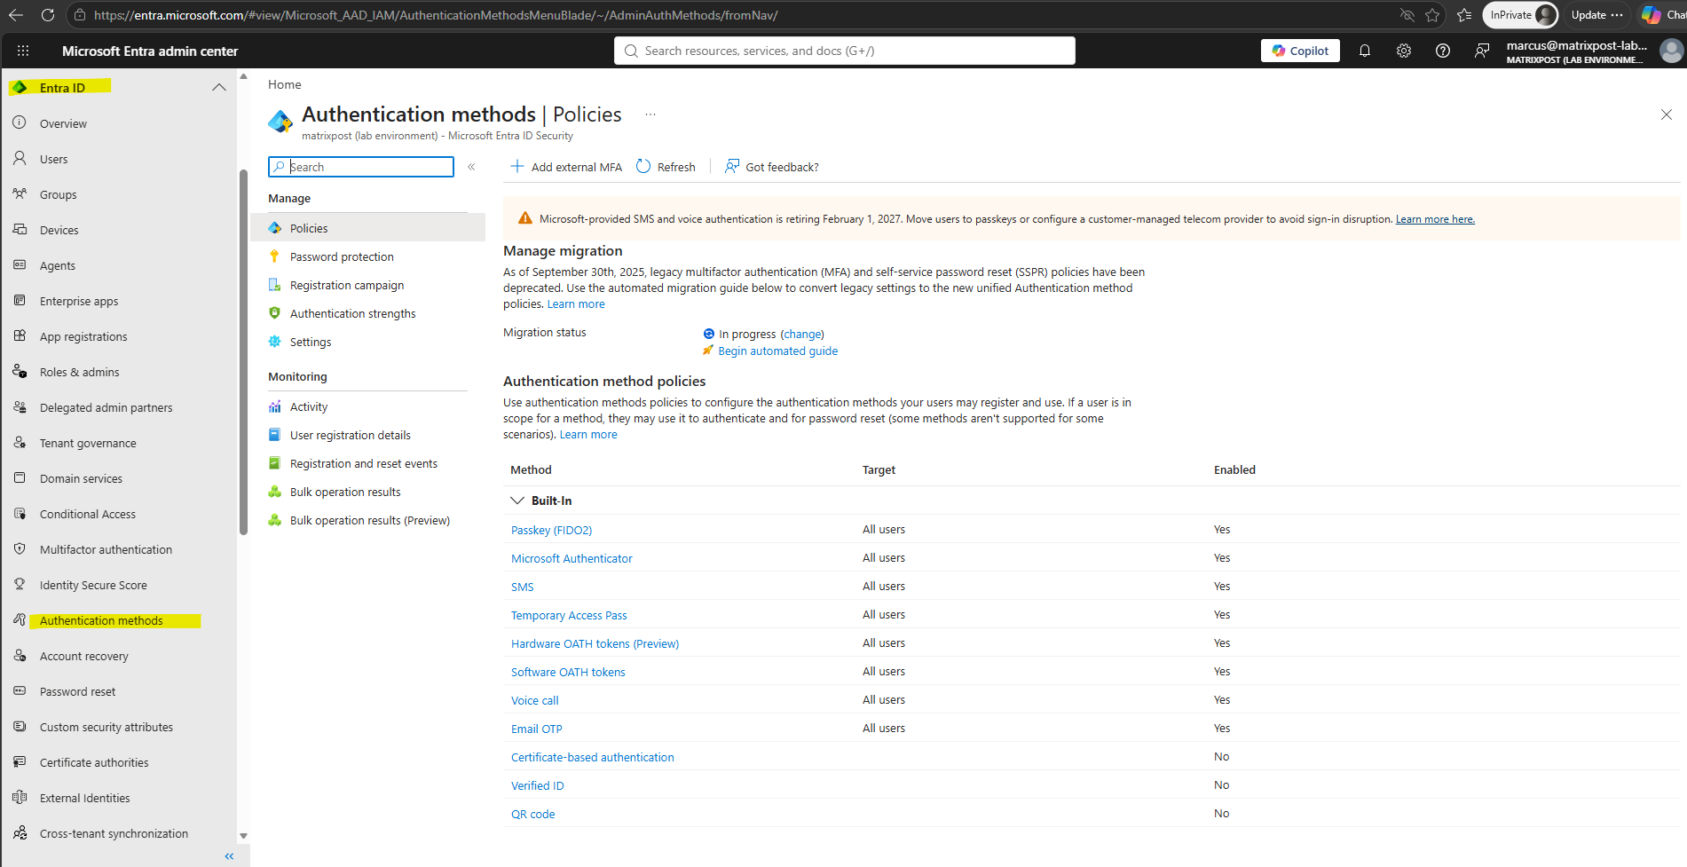Click the help question mark icon
The height and width of the screenshot is (867, 1687).
pos(1442,51)
